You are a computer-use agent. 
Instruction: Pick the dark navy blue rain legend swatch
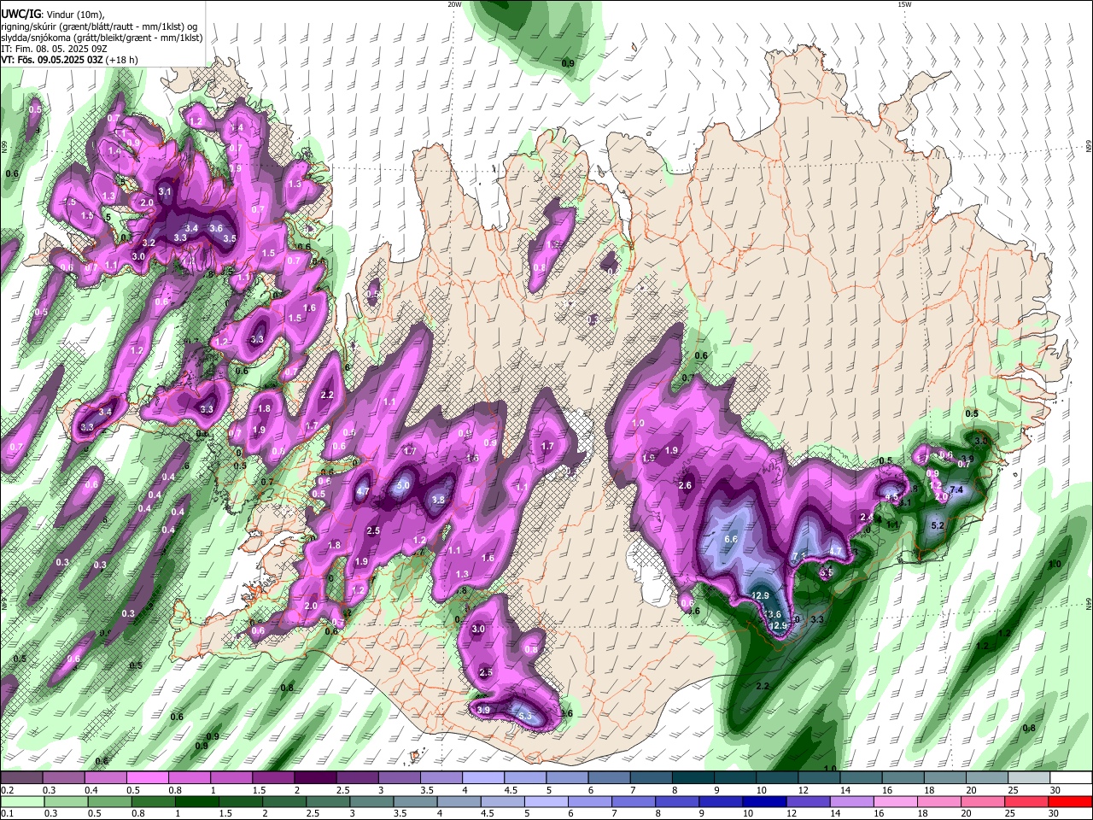[x=764, y=801]
